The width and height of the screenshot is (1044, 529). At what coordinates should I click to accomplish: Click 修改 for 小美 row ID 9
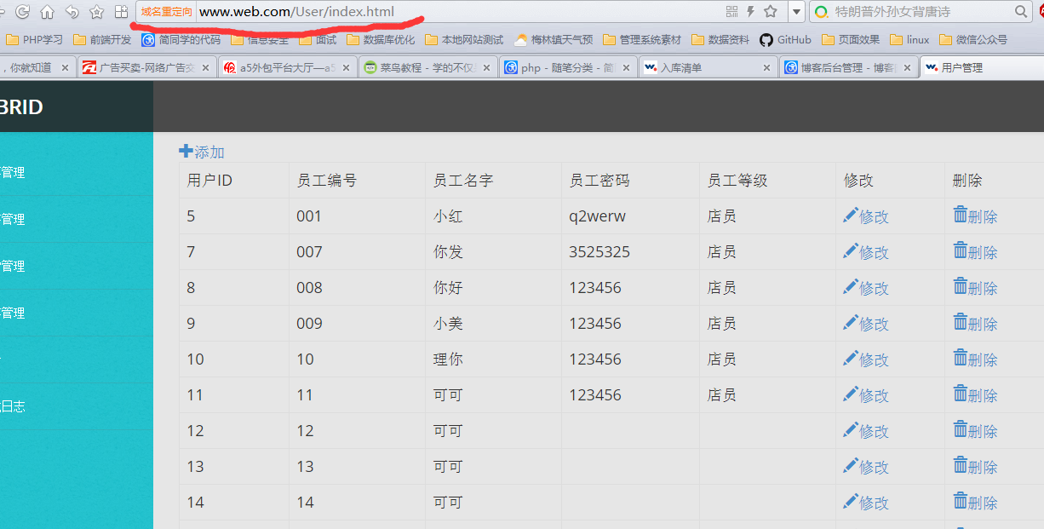[866, 324]
